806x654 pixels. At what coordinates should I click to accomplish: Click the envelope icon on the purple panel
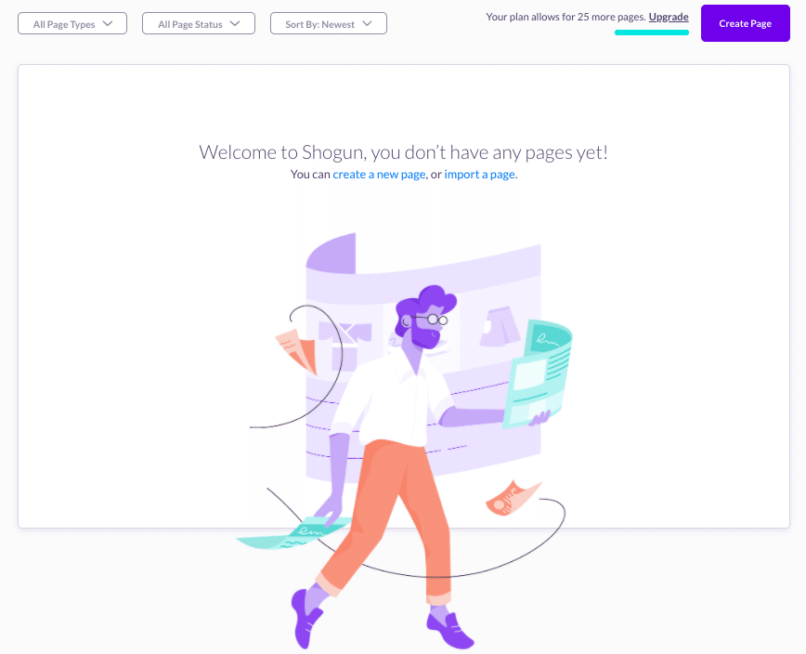(x=344, y=334)
